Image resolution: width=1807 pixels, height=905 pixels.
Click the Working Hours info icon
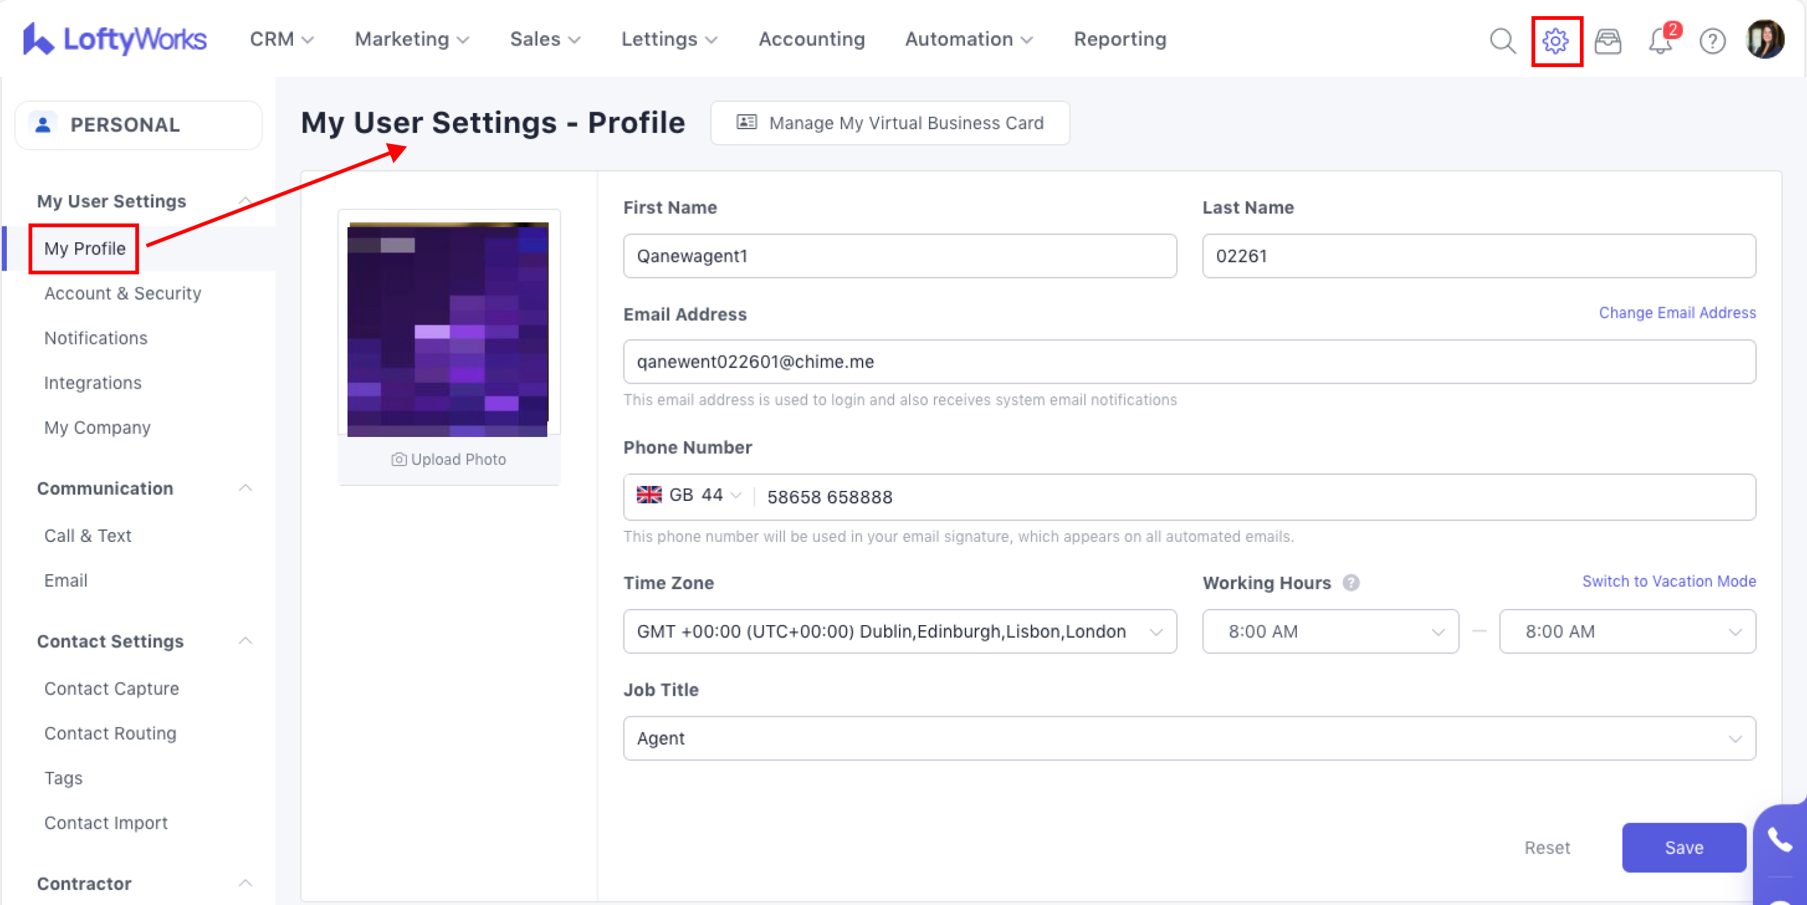tap(1351, 582)
